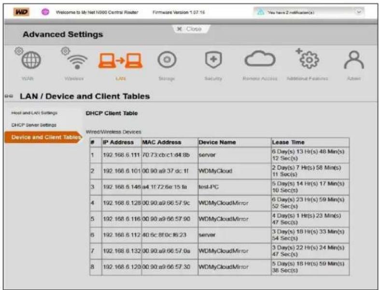Click MAC address 70:73:cb:c1:d4:8b
The width and height of the screenshot is (379, 290).
(x=166, y=155)
